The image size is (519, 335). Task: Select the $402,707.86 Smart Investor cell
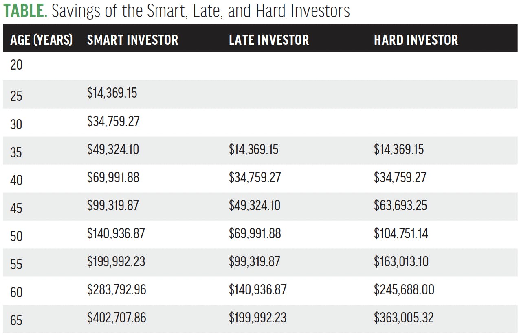(116, 318)
